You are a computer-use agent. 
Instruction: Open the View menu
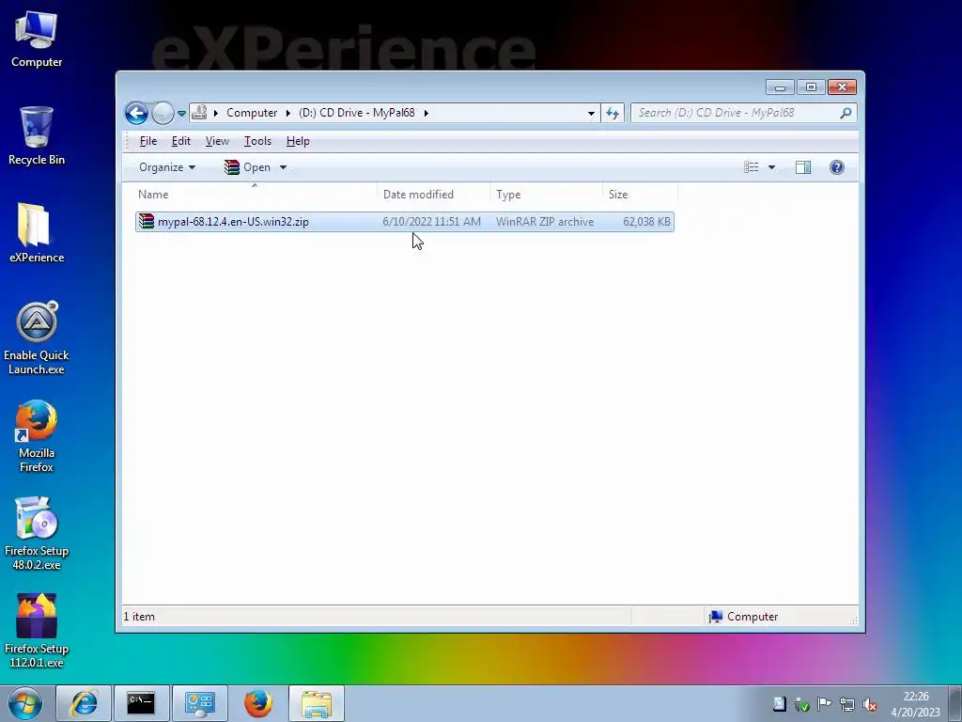point(217,141)
